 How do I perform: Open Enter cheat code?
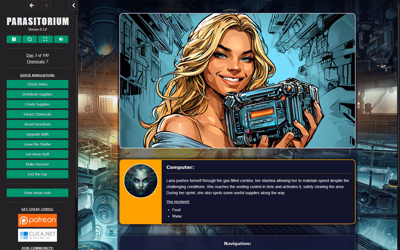coord(37,193)
